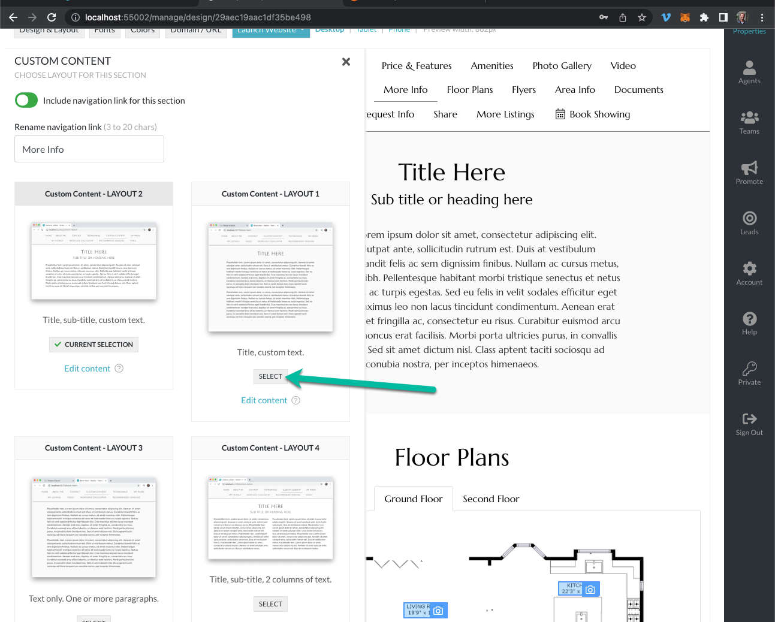The width and height of the screenshot is (775, 622).
Task: Toggle the browser side panel icon
Action: pos(723,17)
